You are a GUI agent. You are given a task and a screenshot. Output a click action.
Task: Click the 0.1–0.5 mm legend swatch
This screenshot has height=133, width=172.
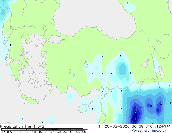pos(5,129)
